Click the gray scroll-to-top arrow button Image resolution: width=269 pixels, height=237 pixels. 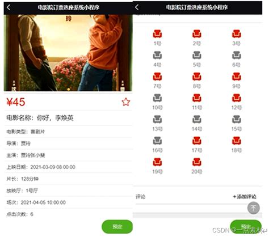click(253, 208)
